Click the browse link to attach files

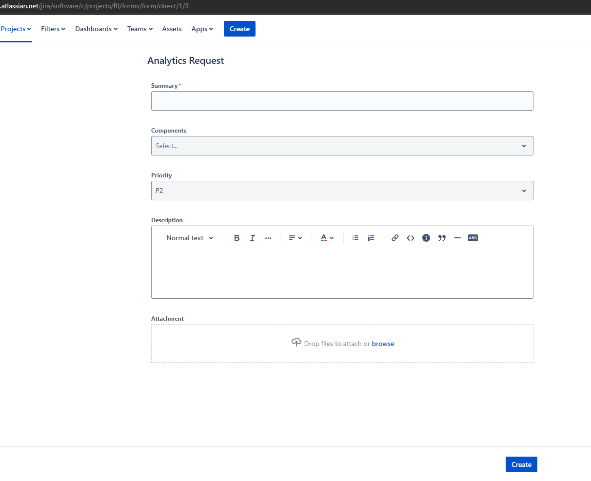tap(383, 344)
